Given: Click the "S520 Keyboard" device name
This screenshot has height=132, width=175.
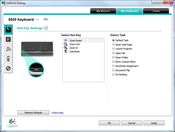Looking at the screenshot, I should 21,19.
